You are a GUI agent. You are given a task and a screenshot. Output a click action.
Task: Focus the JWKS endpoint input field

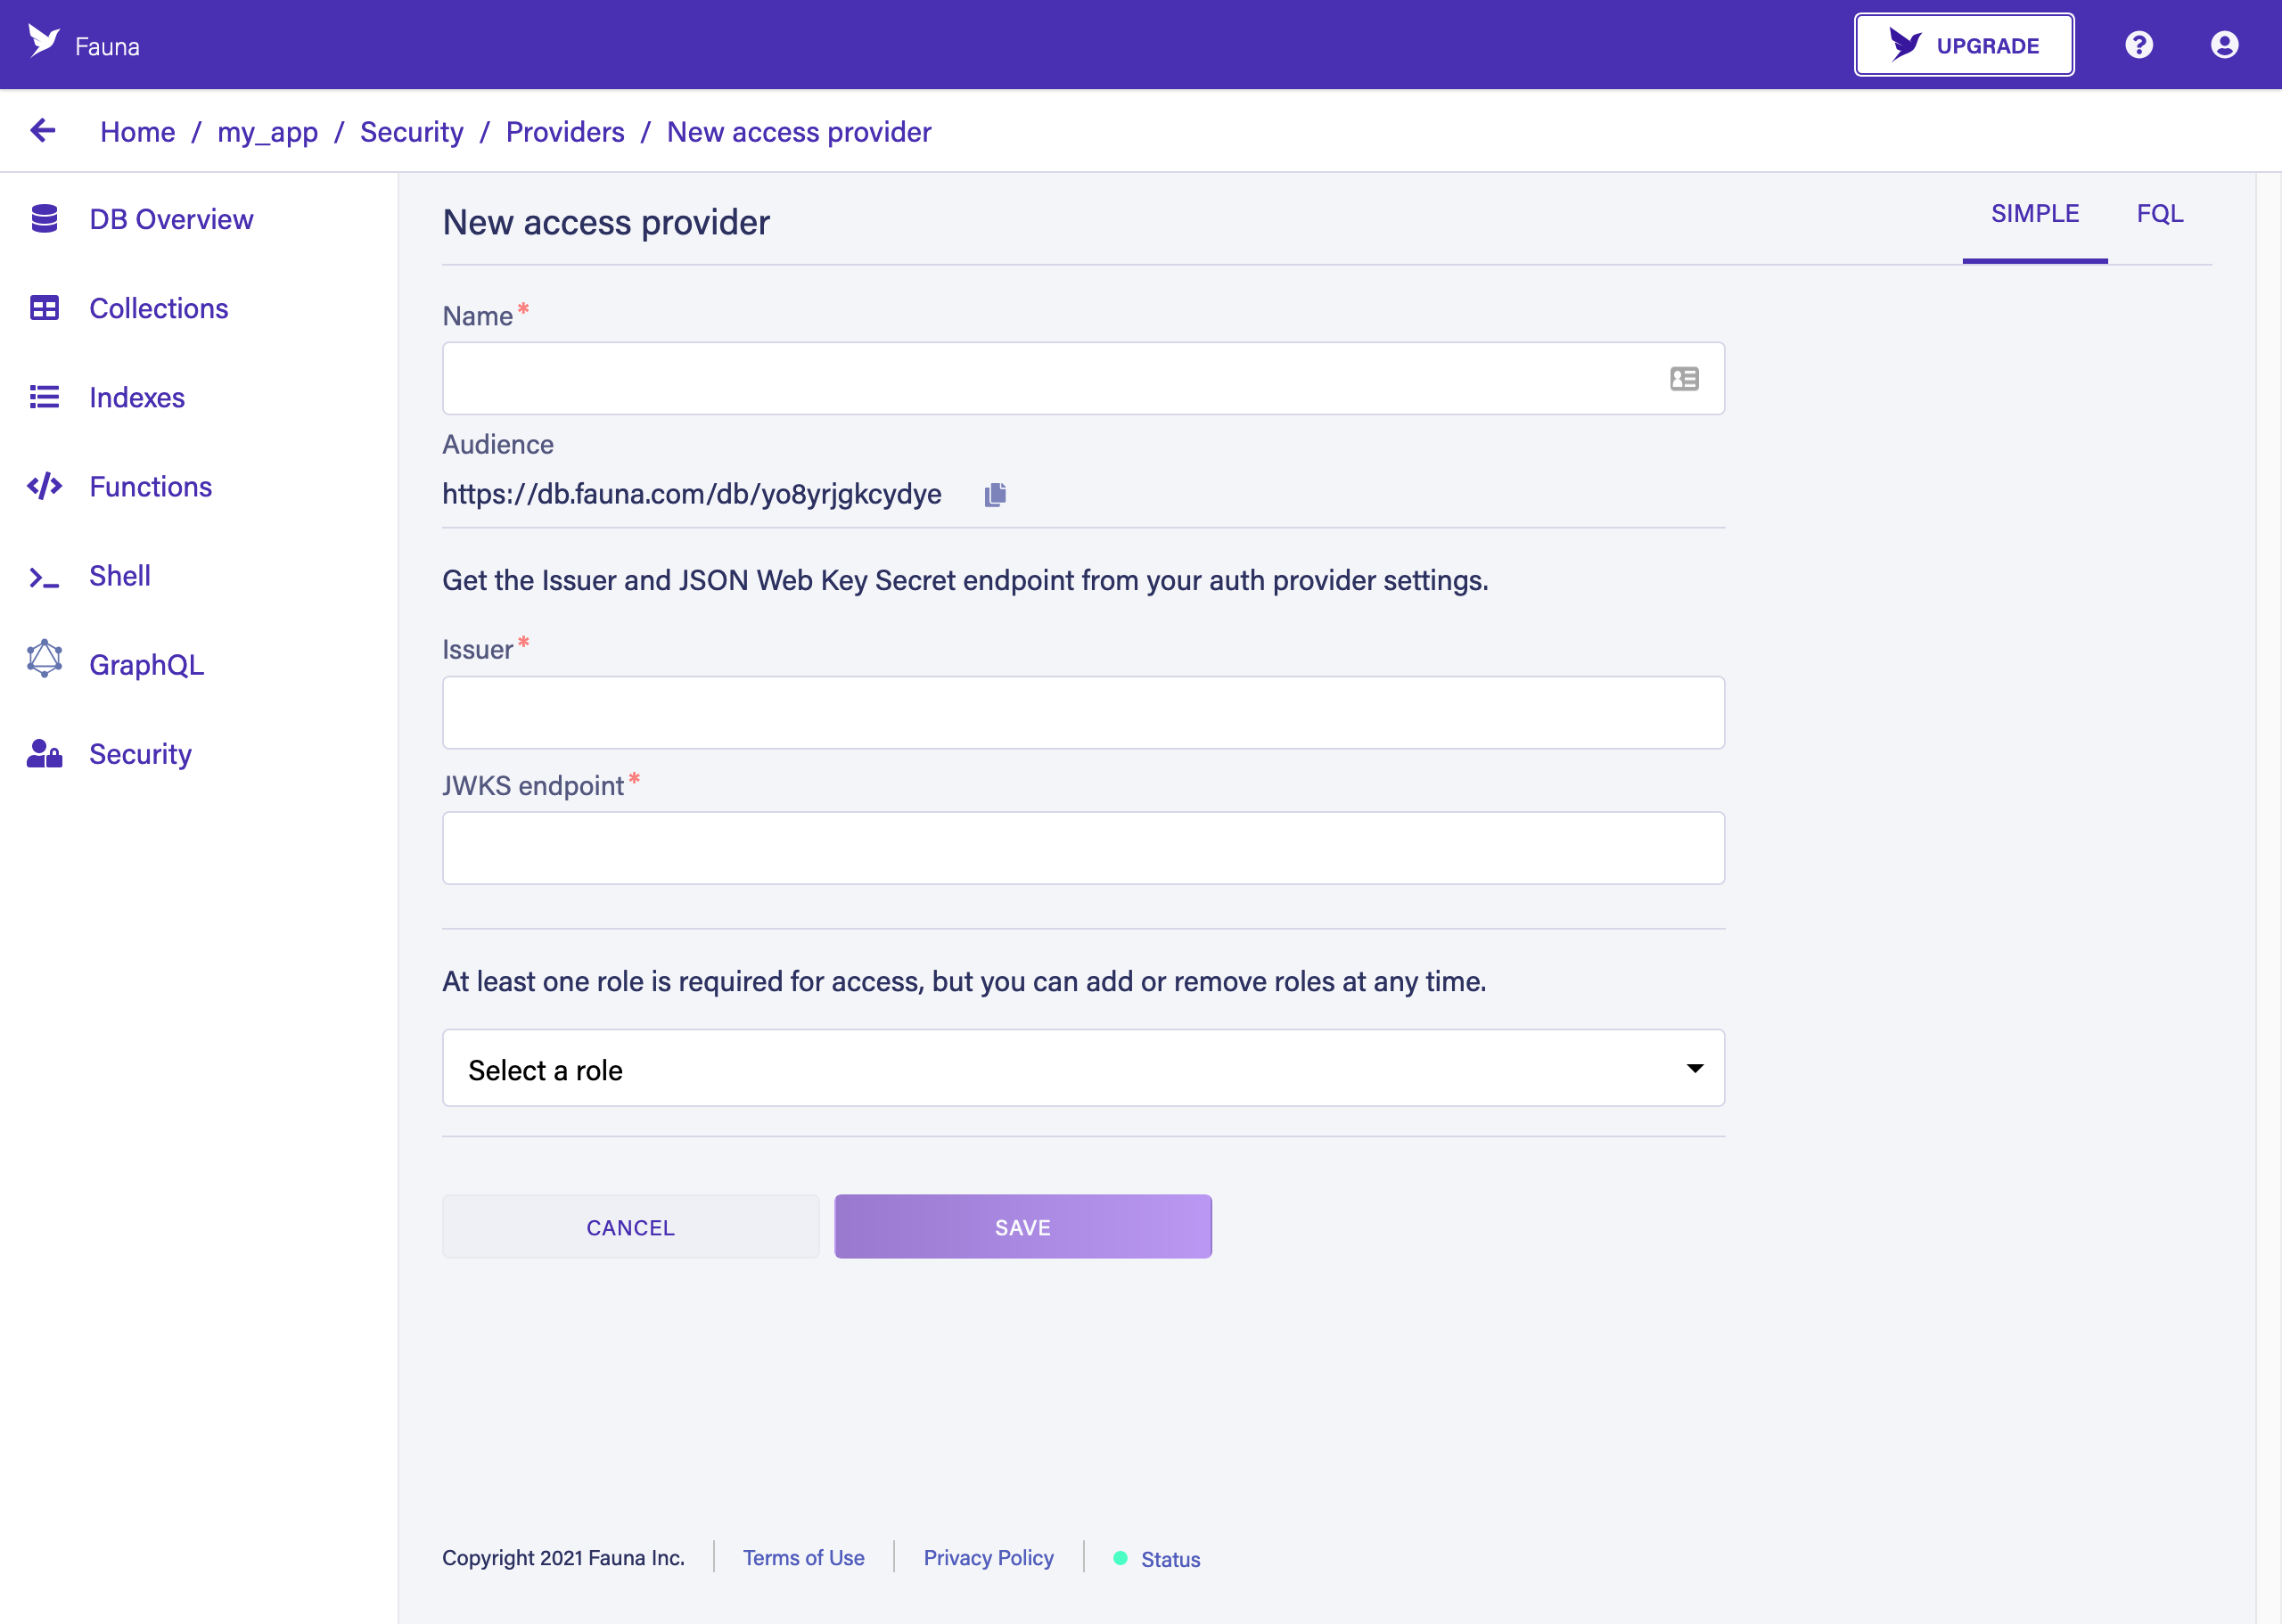pos(1083,848)
